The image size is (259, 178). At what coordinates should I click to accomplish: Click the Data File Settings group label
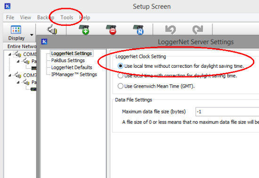tap(133, 100)
